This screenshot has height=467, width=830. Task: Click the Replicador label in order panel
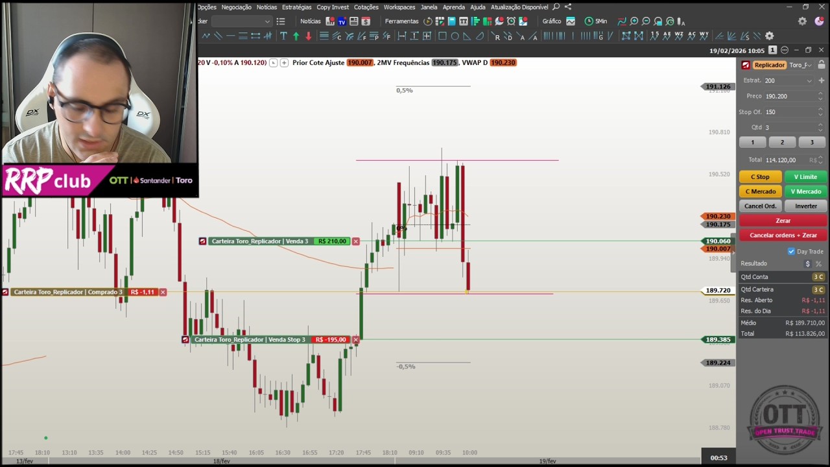769,65
